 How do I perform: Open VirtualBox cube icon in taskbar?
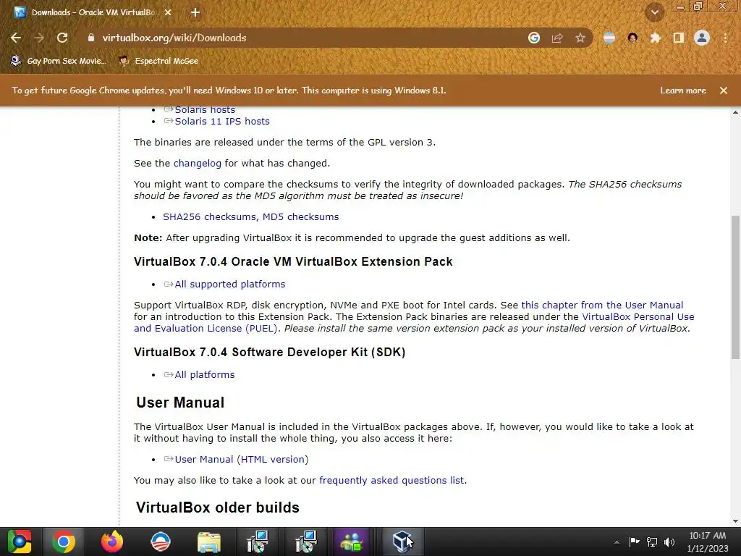[x=402, y=542]
